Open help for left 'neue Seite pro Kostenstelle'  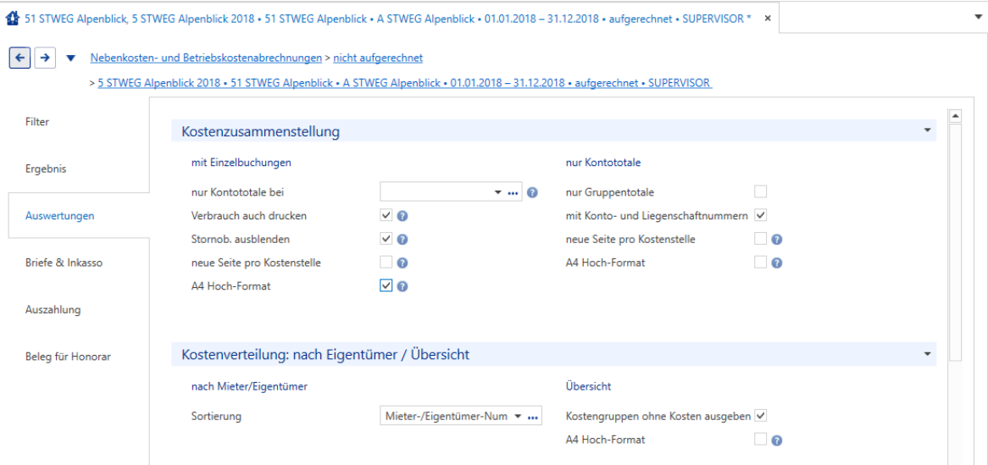(x=403, y=263)
